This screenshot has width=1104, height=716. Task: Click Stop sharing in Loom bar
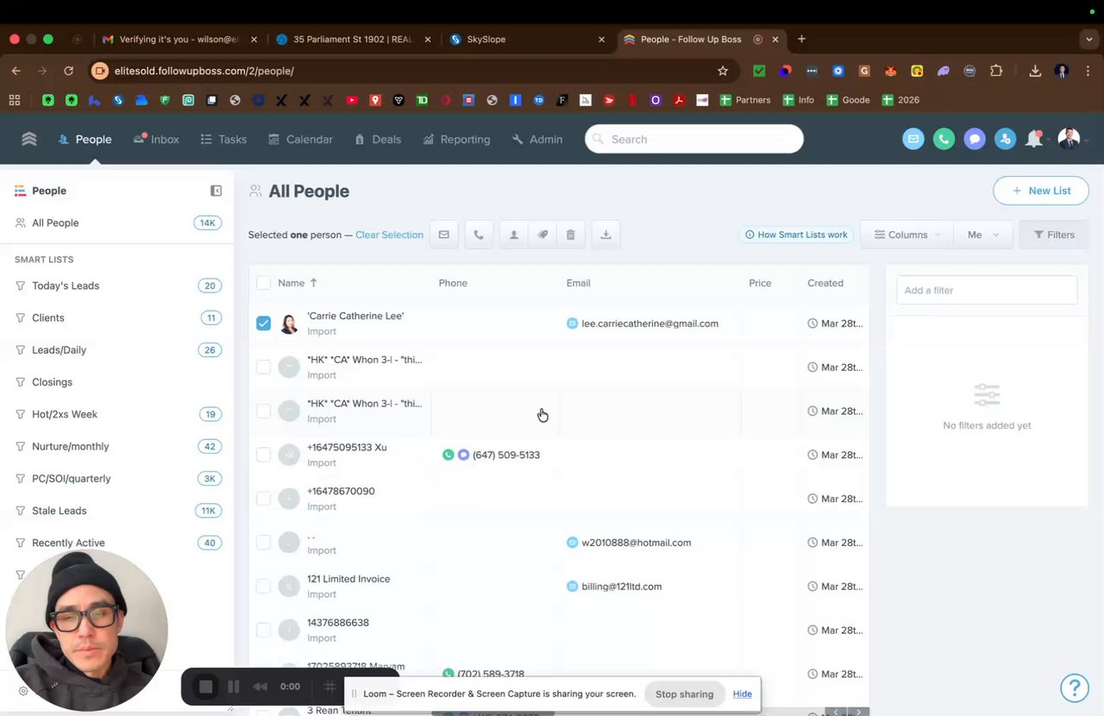tap(684, 694)
